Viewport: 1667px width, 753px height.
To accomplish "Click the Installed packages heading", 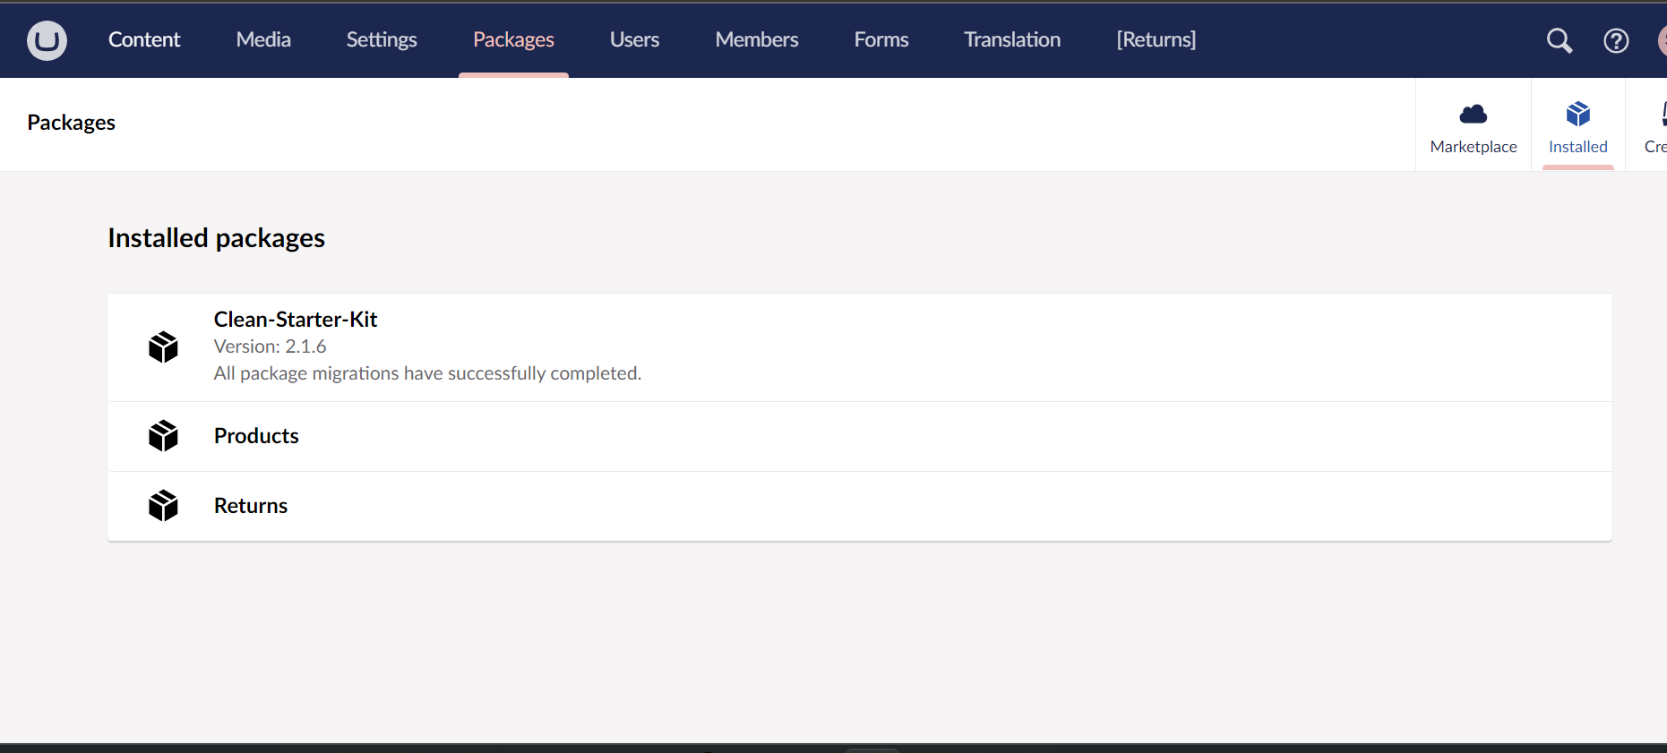I will 216,238.
